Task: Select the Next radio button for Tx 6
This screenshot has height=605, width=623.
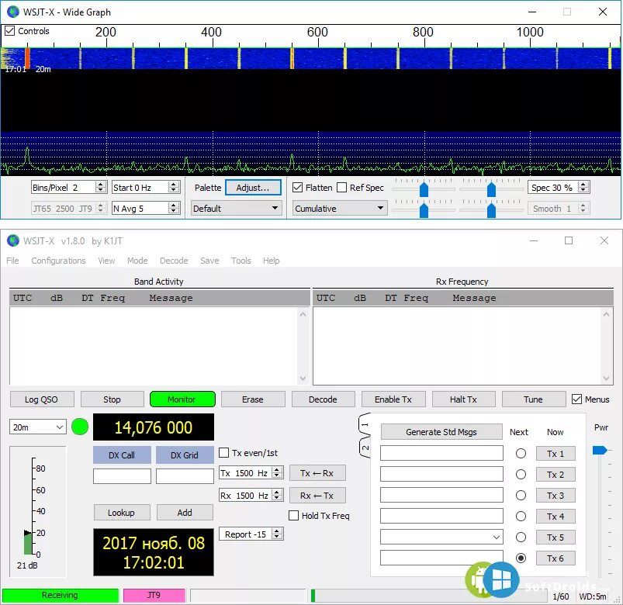Action: (x=521, y=558)
